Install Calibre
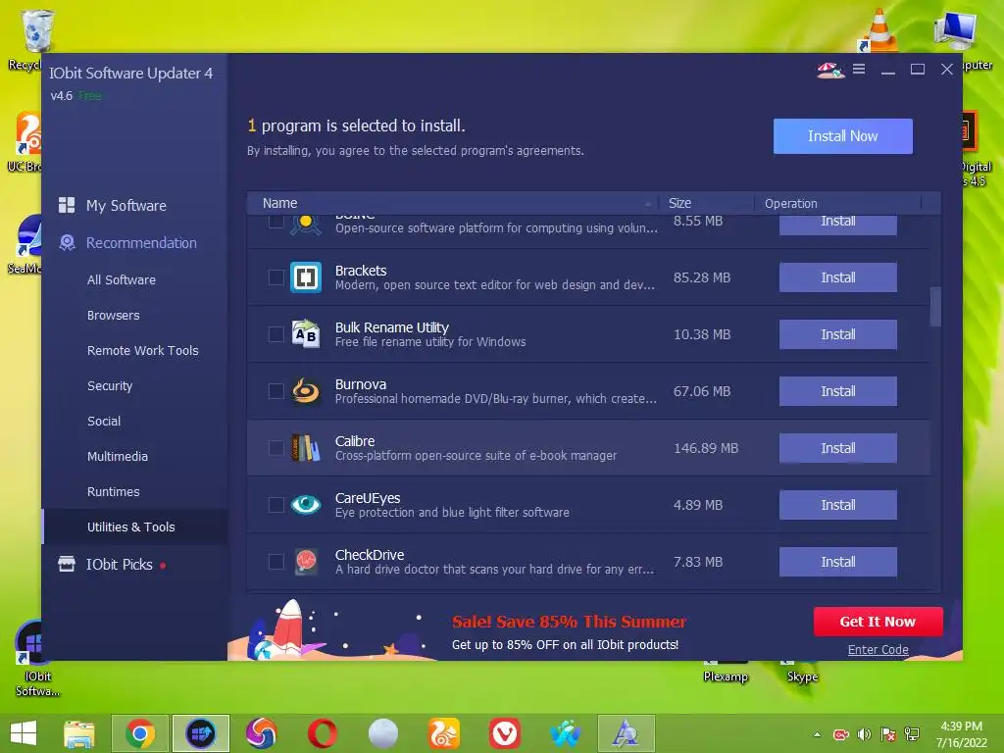This screenshot has width=1004, height=753. tap(837, 448)
